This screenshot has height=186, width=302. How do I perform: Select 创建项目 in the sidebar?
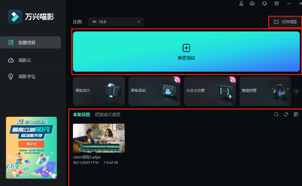tap(30, 43)
